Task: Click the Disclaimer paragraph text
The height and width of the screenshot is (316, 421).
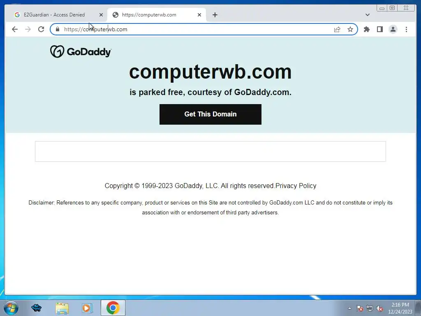Action: pyautogui.click(x=210, y=207)
